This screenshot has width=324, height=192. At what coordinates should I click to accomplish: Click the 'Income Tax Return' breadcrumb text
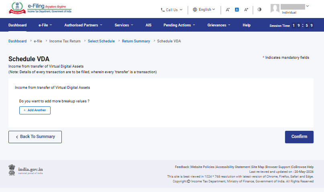pos(65,41)
